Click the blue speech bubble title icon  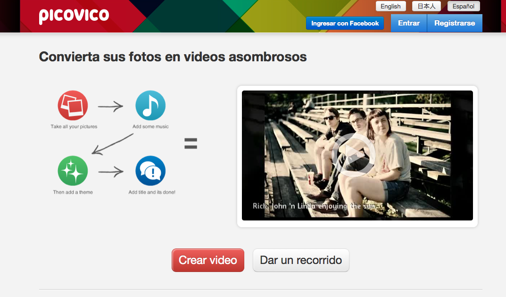150,171
